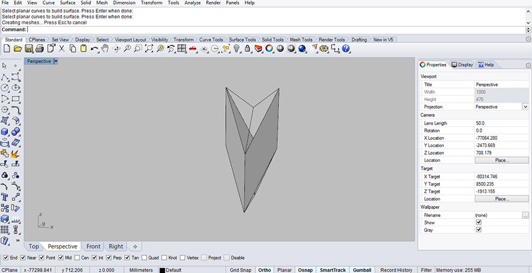Click the Millimeters units in the status bar
The height and width of the screenshot is (273, 532).
point(141,270)
